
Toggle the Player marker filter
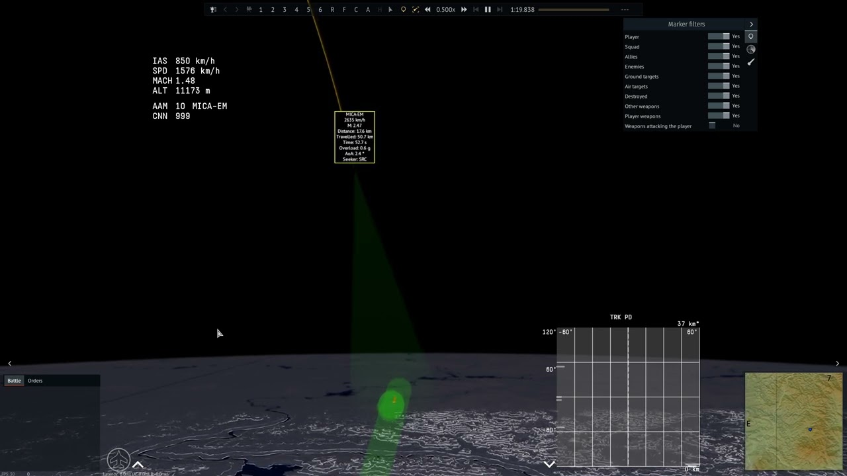(x=719, y=36)
